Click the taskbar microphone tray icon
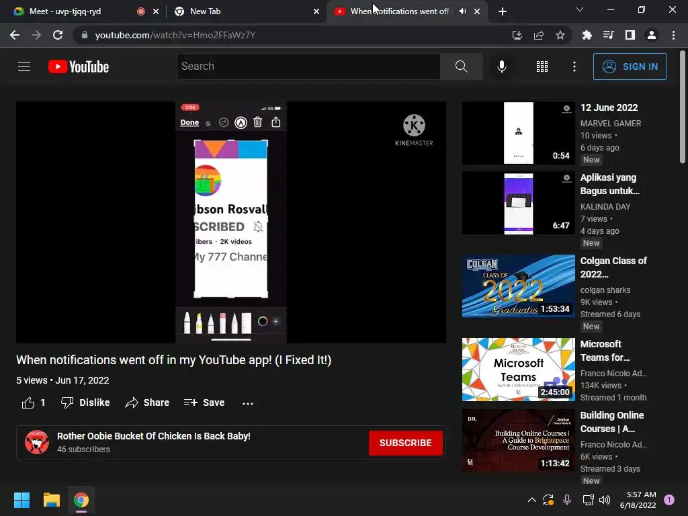Viewport: 688px width, 516px height. 566,500
